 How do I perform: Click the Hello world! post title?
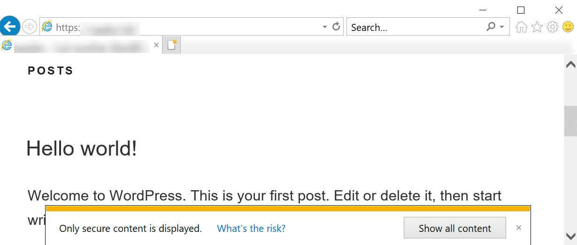pyautogui.click(x=82, y=148)
